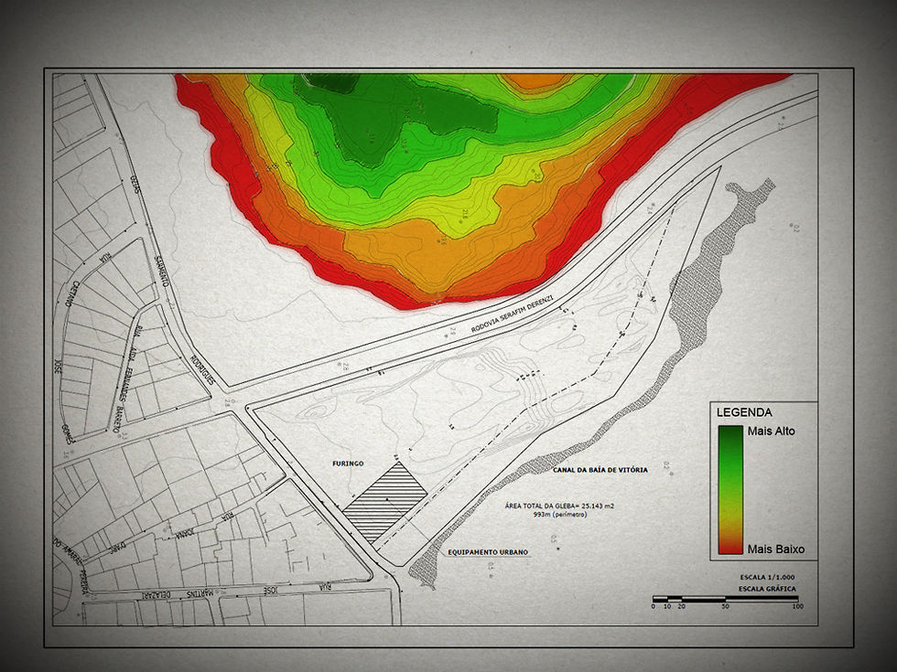Click the "CANAL DA BAÍA DE VITÓRIA" label
The image size is (897, 672).
(x=600, y=470)
